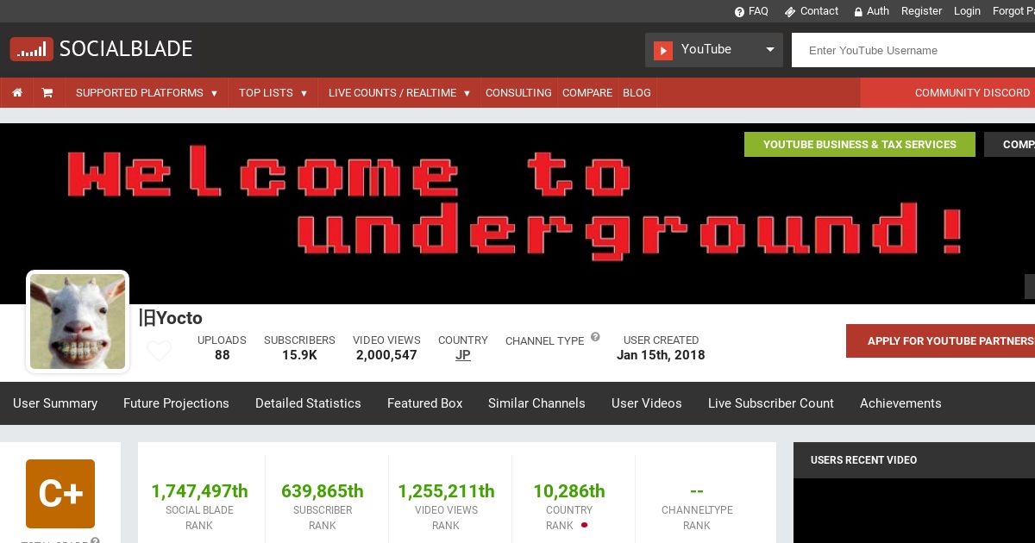The width and height of the screenshot is (1035, 543).
Task: Click the 10,286th country rank
Action: [x=569, y=491]
